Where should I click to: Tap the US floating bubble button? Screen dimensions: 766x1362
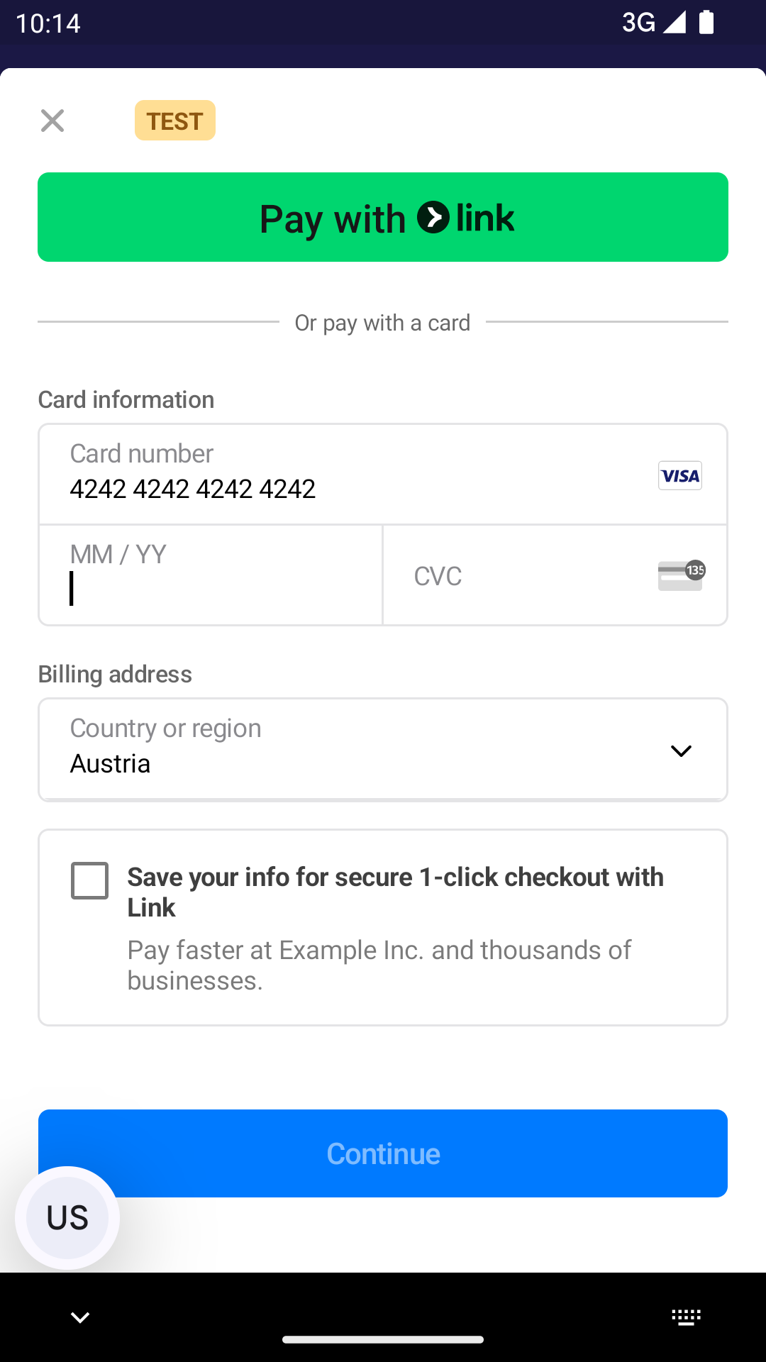coord(67,1217)
